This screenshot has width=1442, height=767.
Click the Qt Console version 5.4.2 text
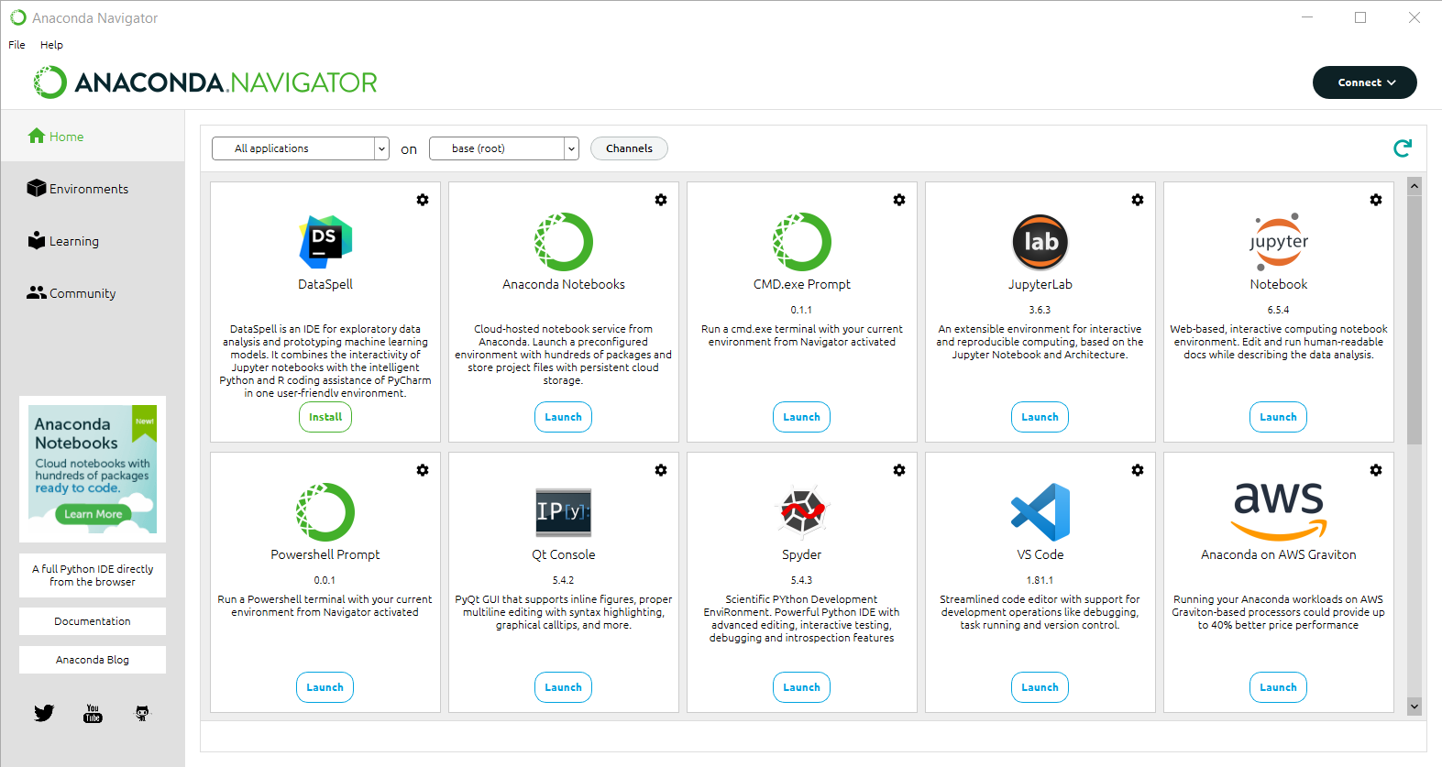pyautogui.click(x=564, y=580)
